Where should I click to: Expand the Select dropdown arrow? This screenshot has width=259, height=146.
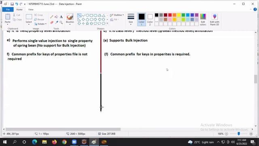[29, 24]
